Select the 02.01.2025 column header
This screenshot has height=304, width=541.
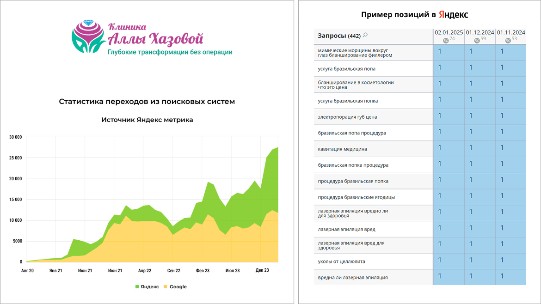click(449, 32)
